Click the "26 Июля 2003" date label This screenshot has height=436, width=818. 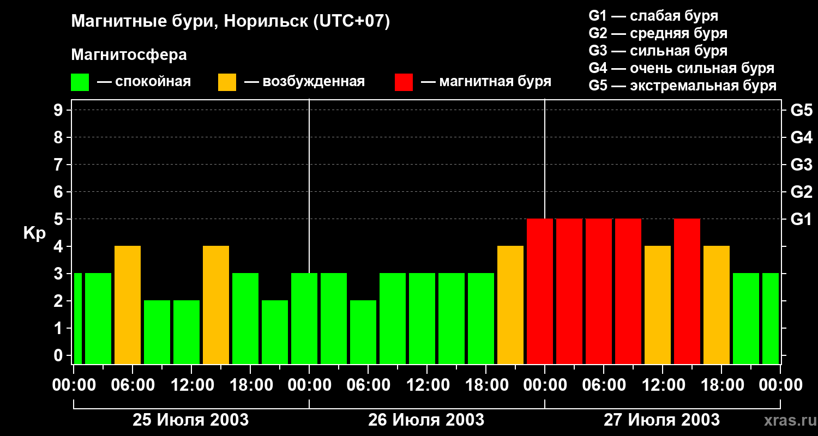click(x=426, y=420)
